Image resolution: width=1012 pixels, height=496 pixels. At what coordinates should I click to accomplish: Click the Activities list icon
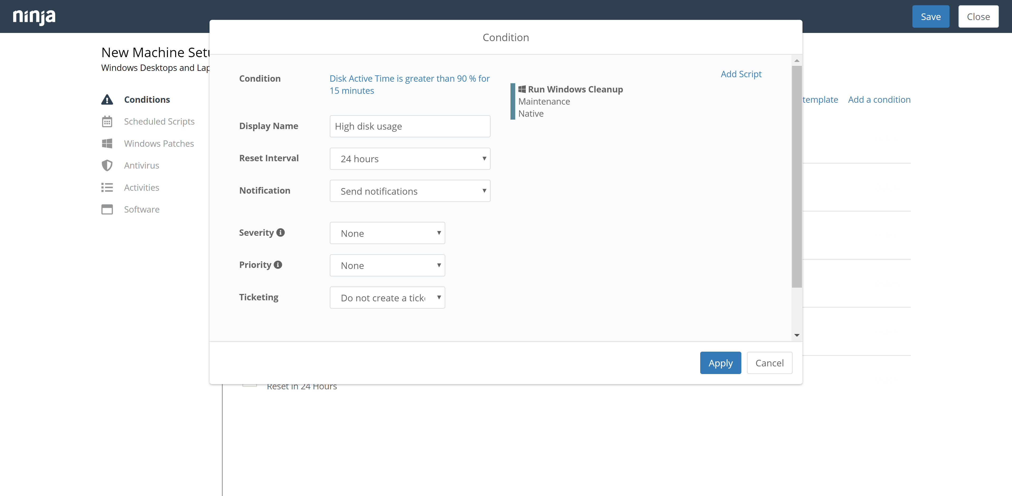107,187
